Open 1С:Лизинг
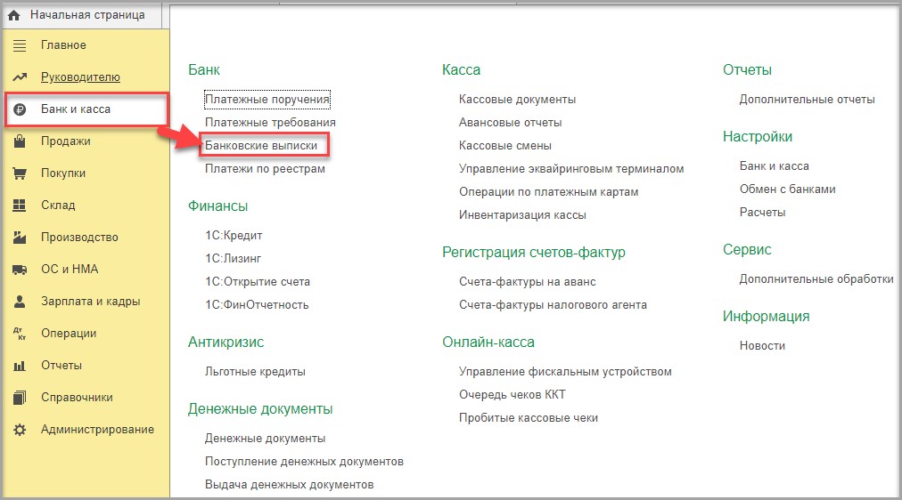 [x=233, y=259]
